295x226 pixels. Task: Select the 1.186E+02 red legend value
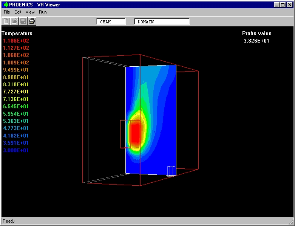pos(16,41)
